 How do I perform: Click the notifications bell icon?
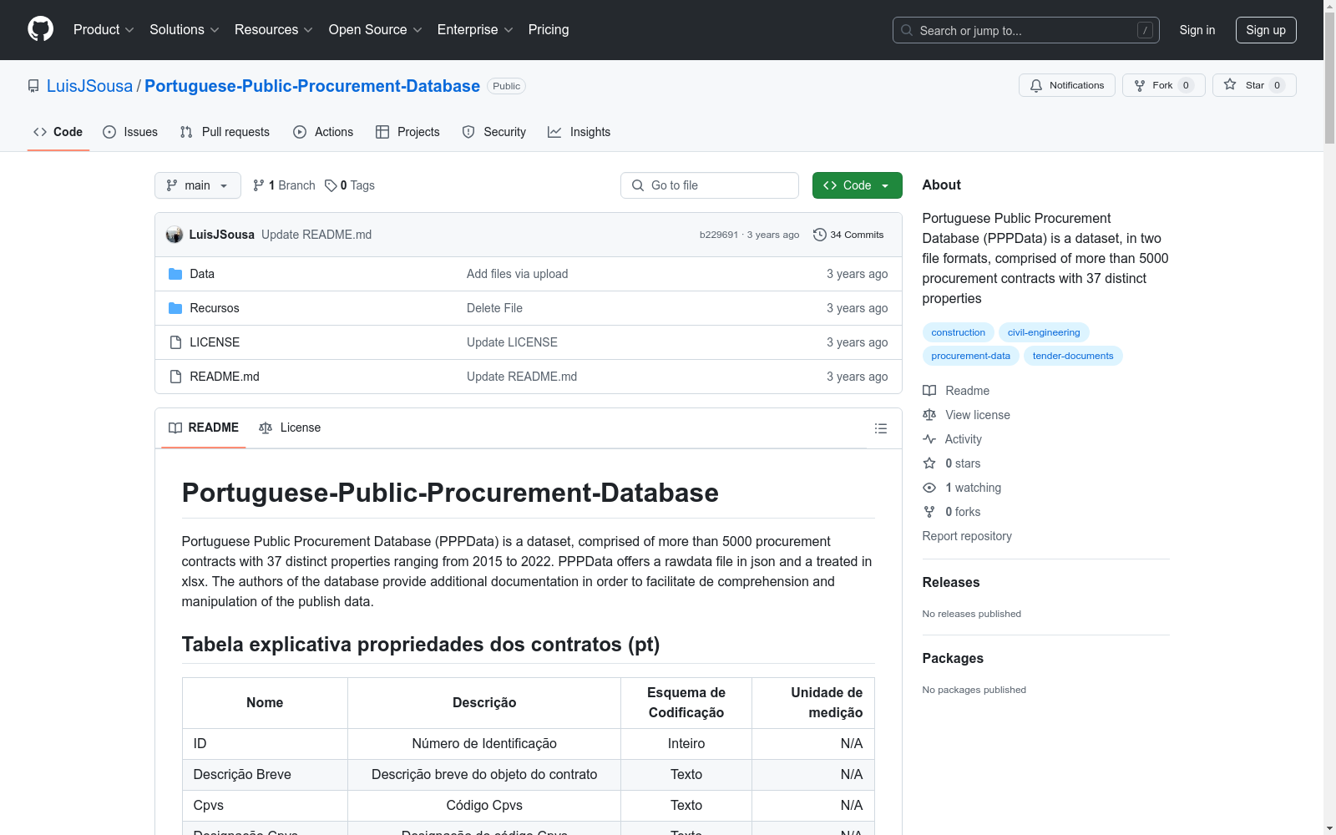tap(1036, 85)
